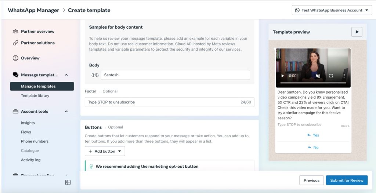Click the "24/60" character counter
The image size is (376, 193).
pyautogui.click(x=246, y=102)
